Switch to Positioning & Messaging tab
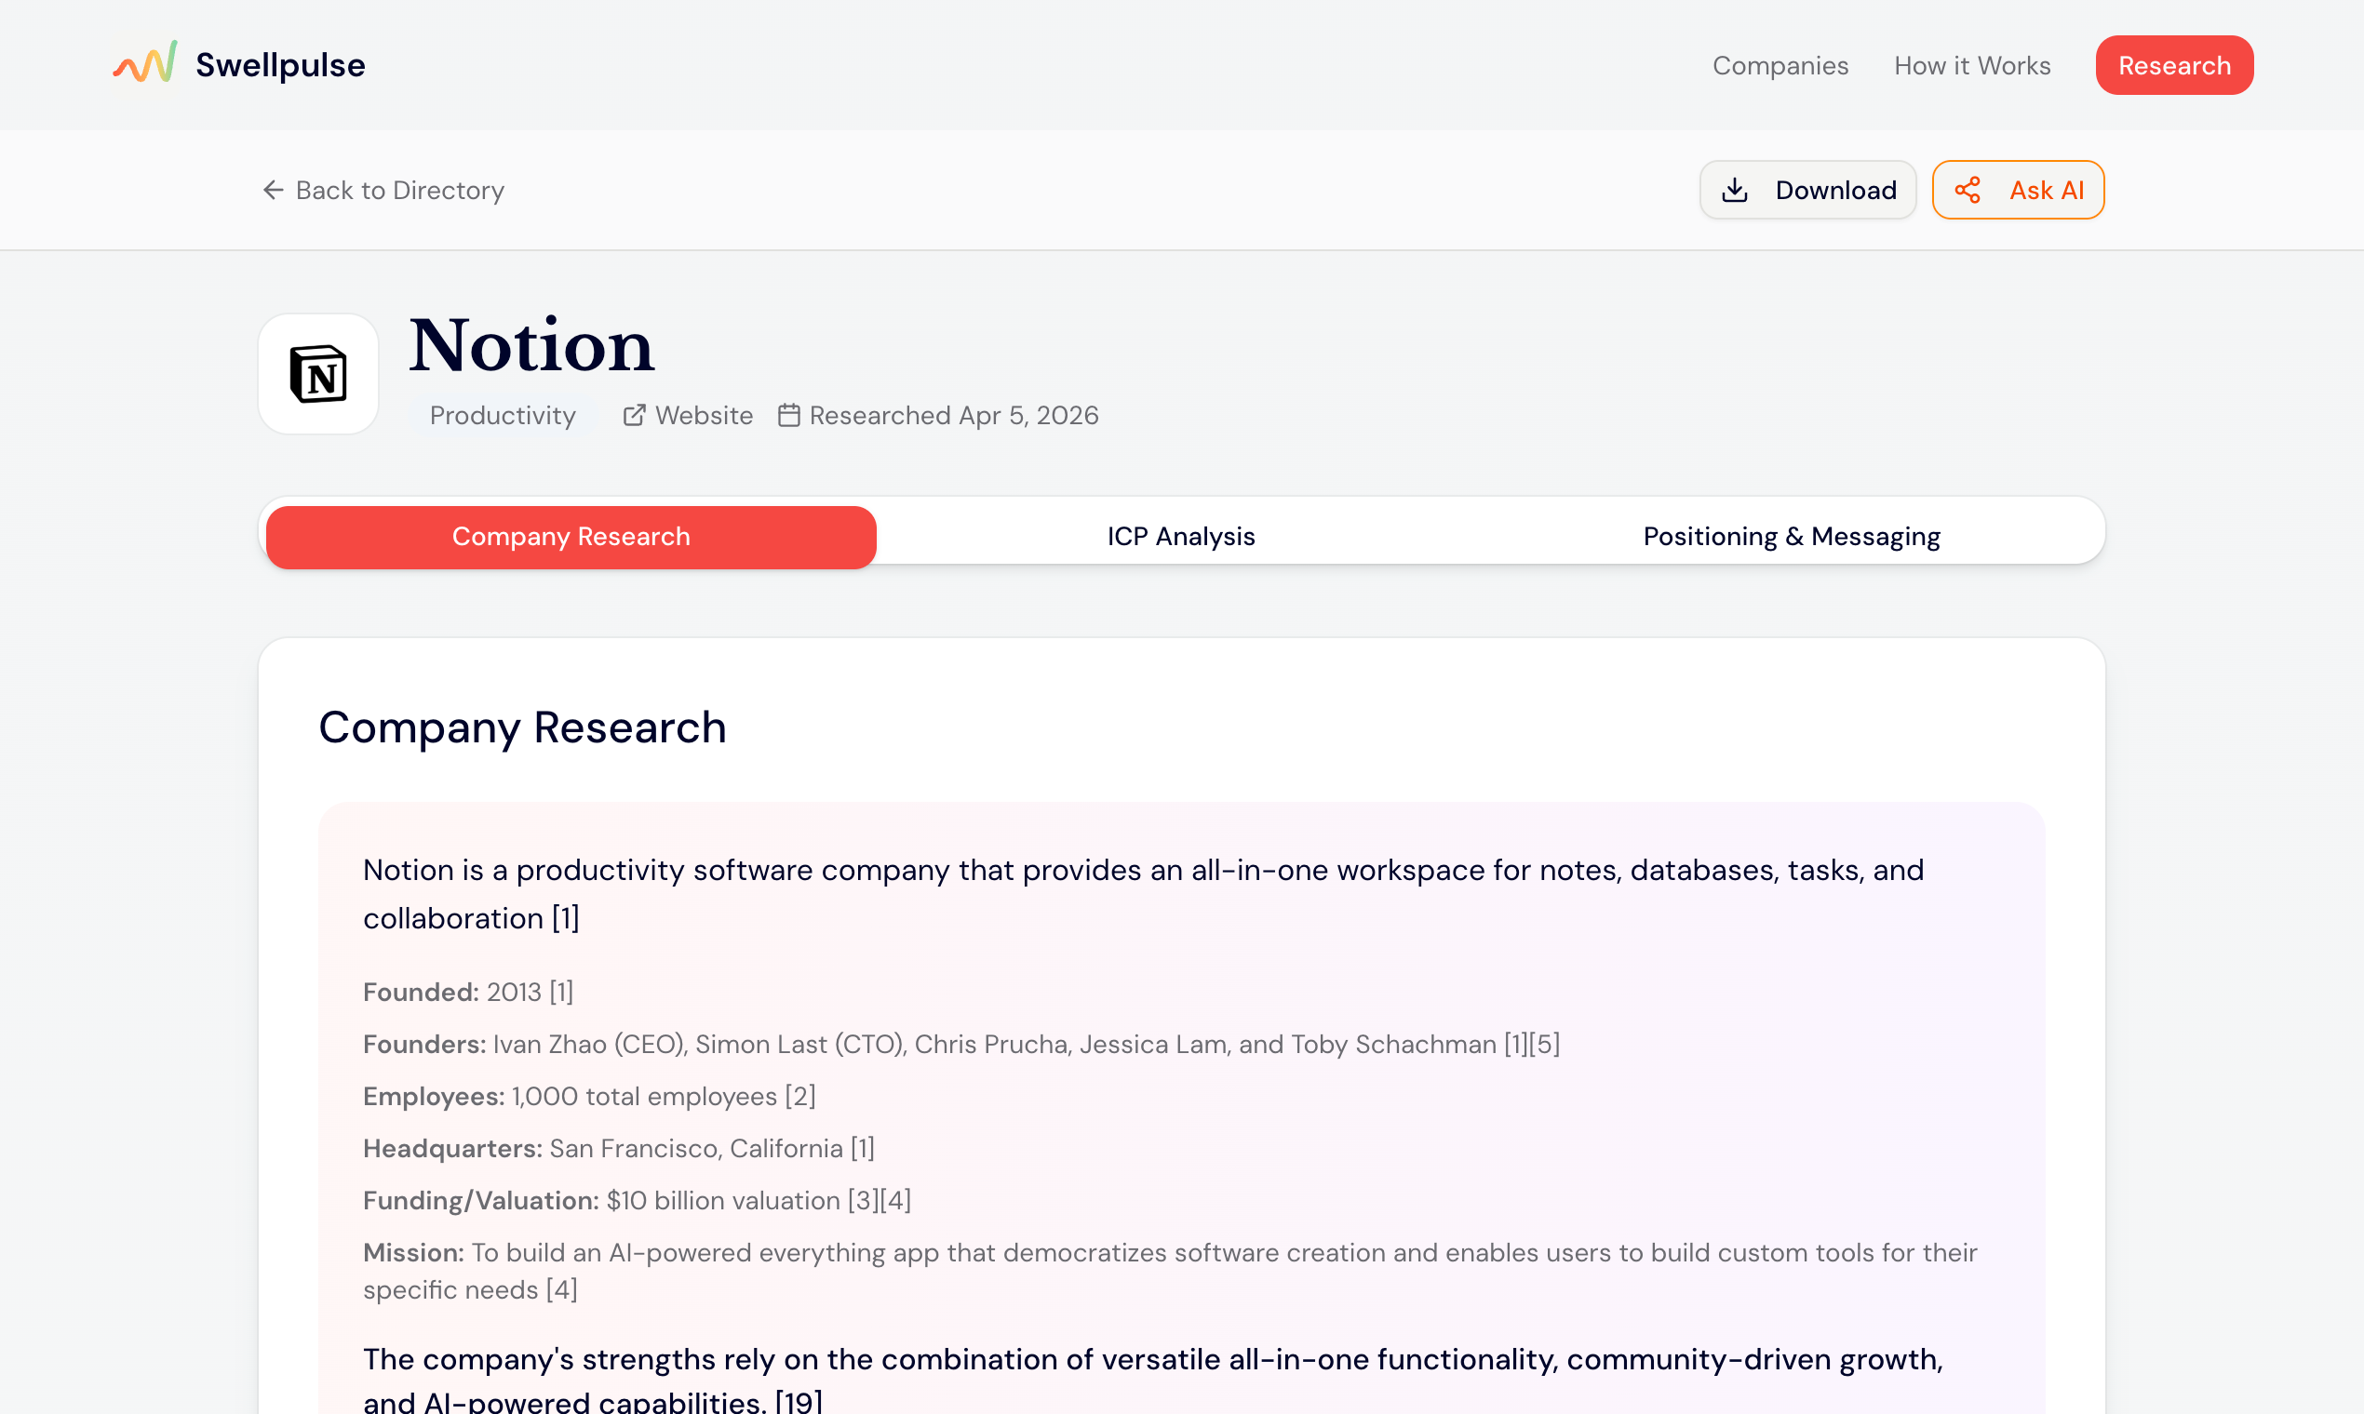 [1790, 537]
